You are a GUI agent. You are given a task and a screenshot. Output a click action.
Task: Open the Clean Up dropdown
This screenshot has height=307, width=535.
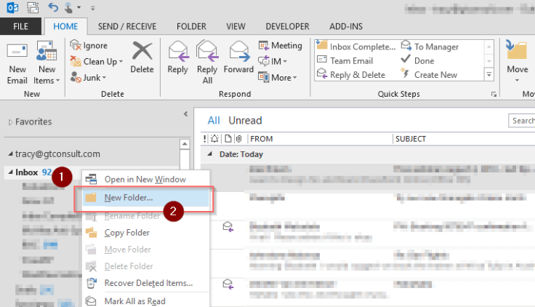point(97,61)
